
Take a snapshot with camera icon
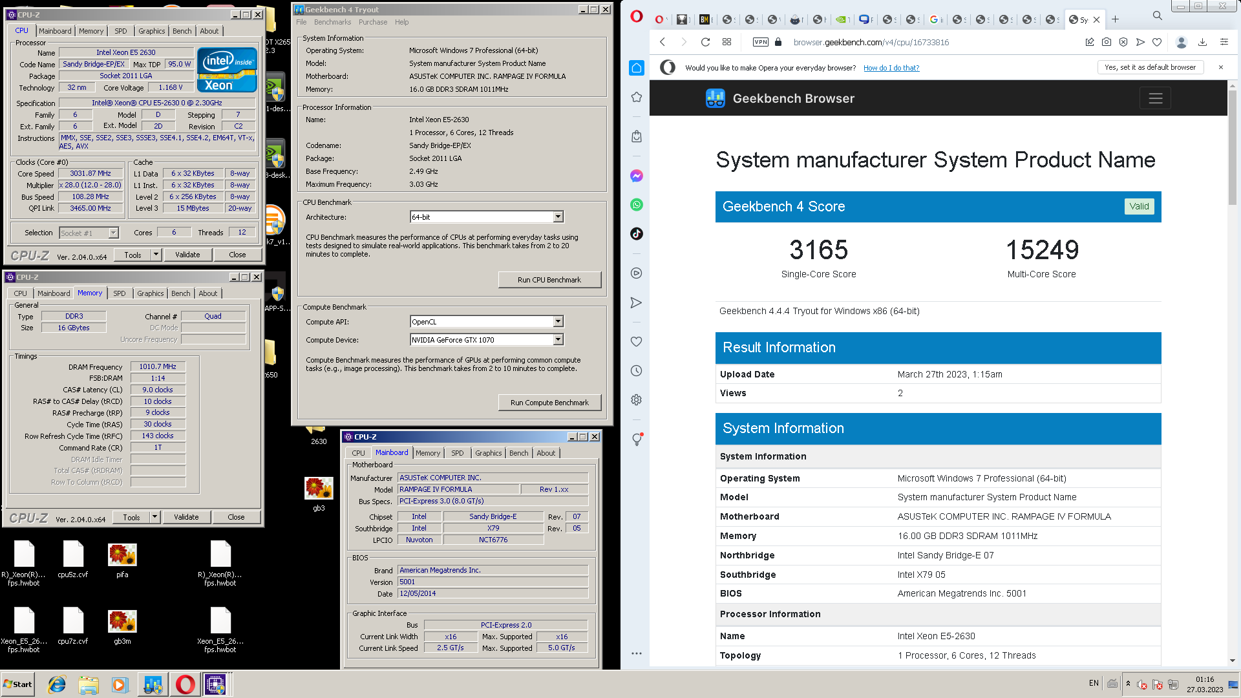click(1107, 42)
